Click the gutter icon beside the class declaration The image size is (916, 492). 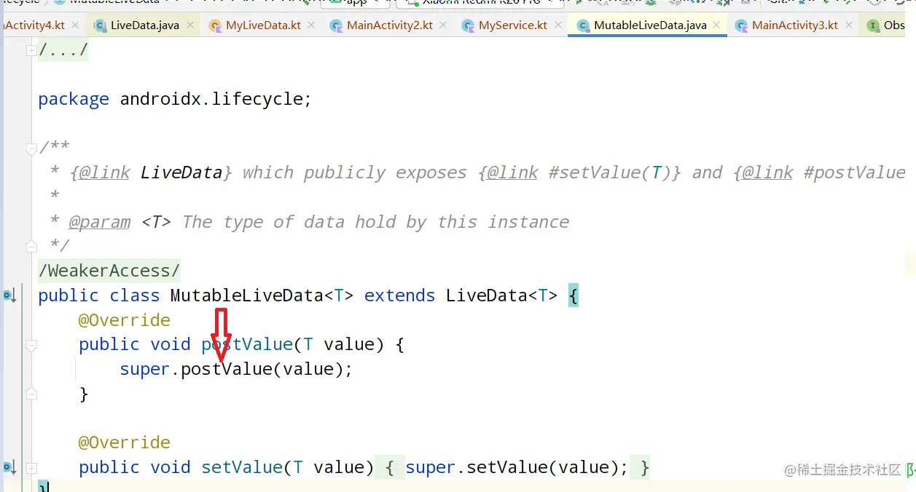click(9, 295)
